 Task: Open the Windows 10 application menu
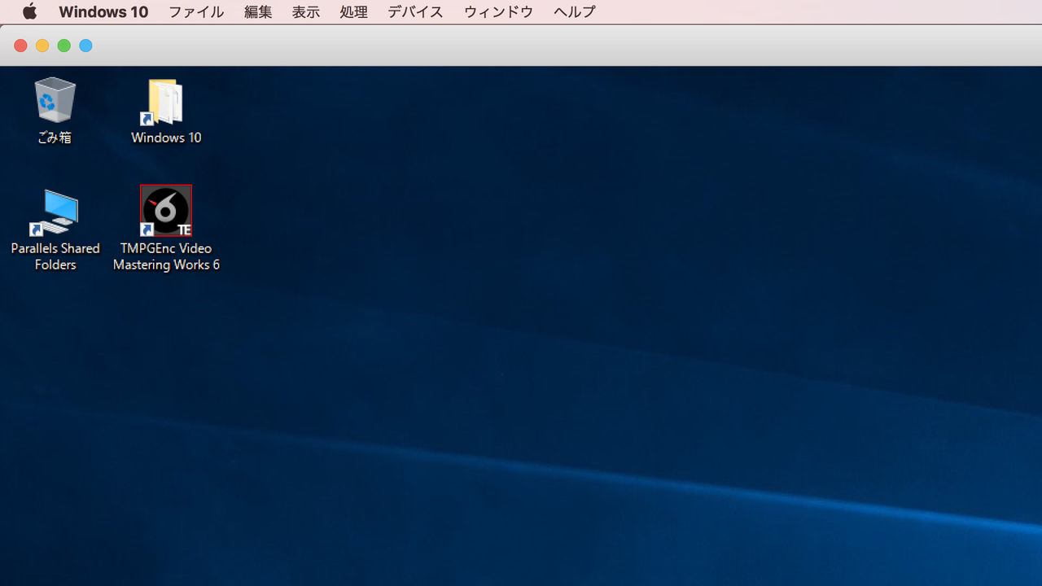point(103,12)
